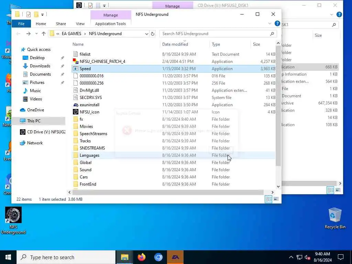This screenshot has height=264, width=352.
Task: Open EA app from the taskbar
Action: [175, 257]
